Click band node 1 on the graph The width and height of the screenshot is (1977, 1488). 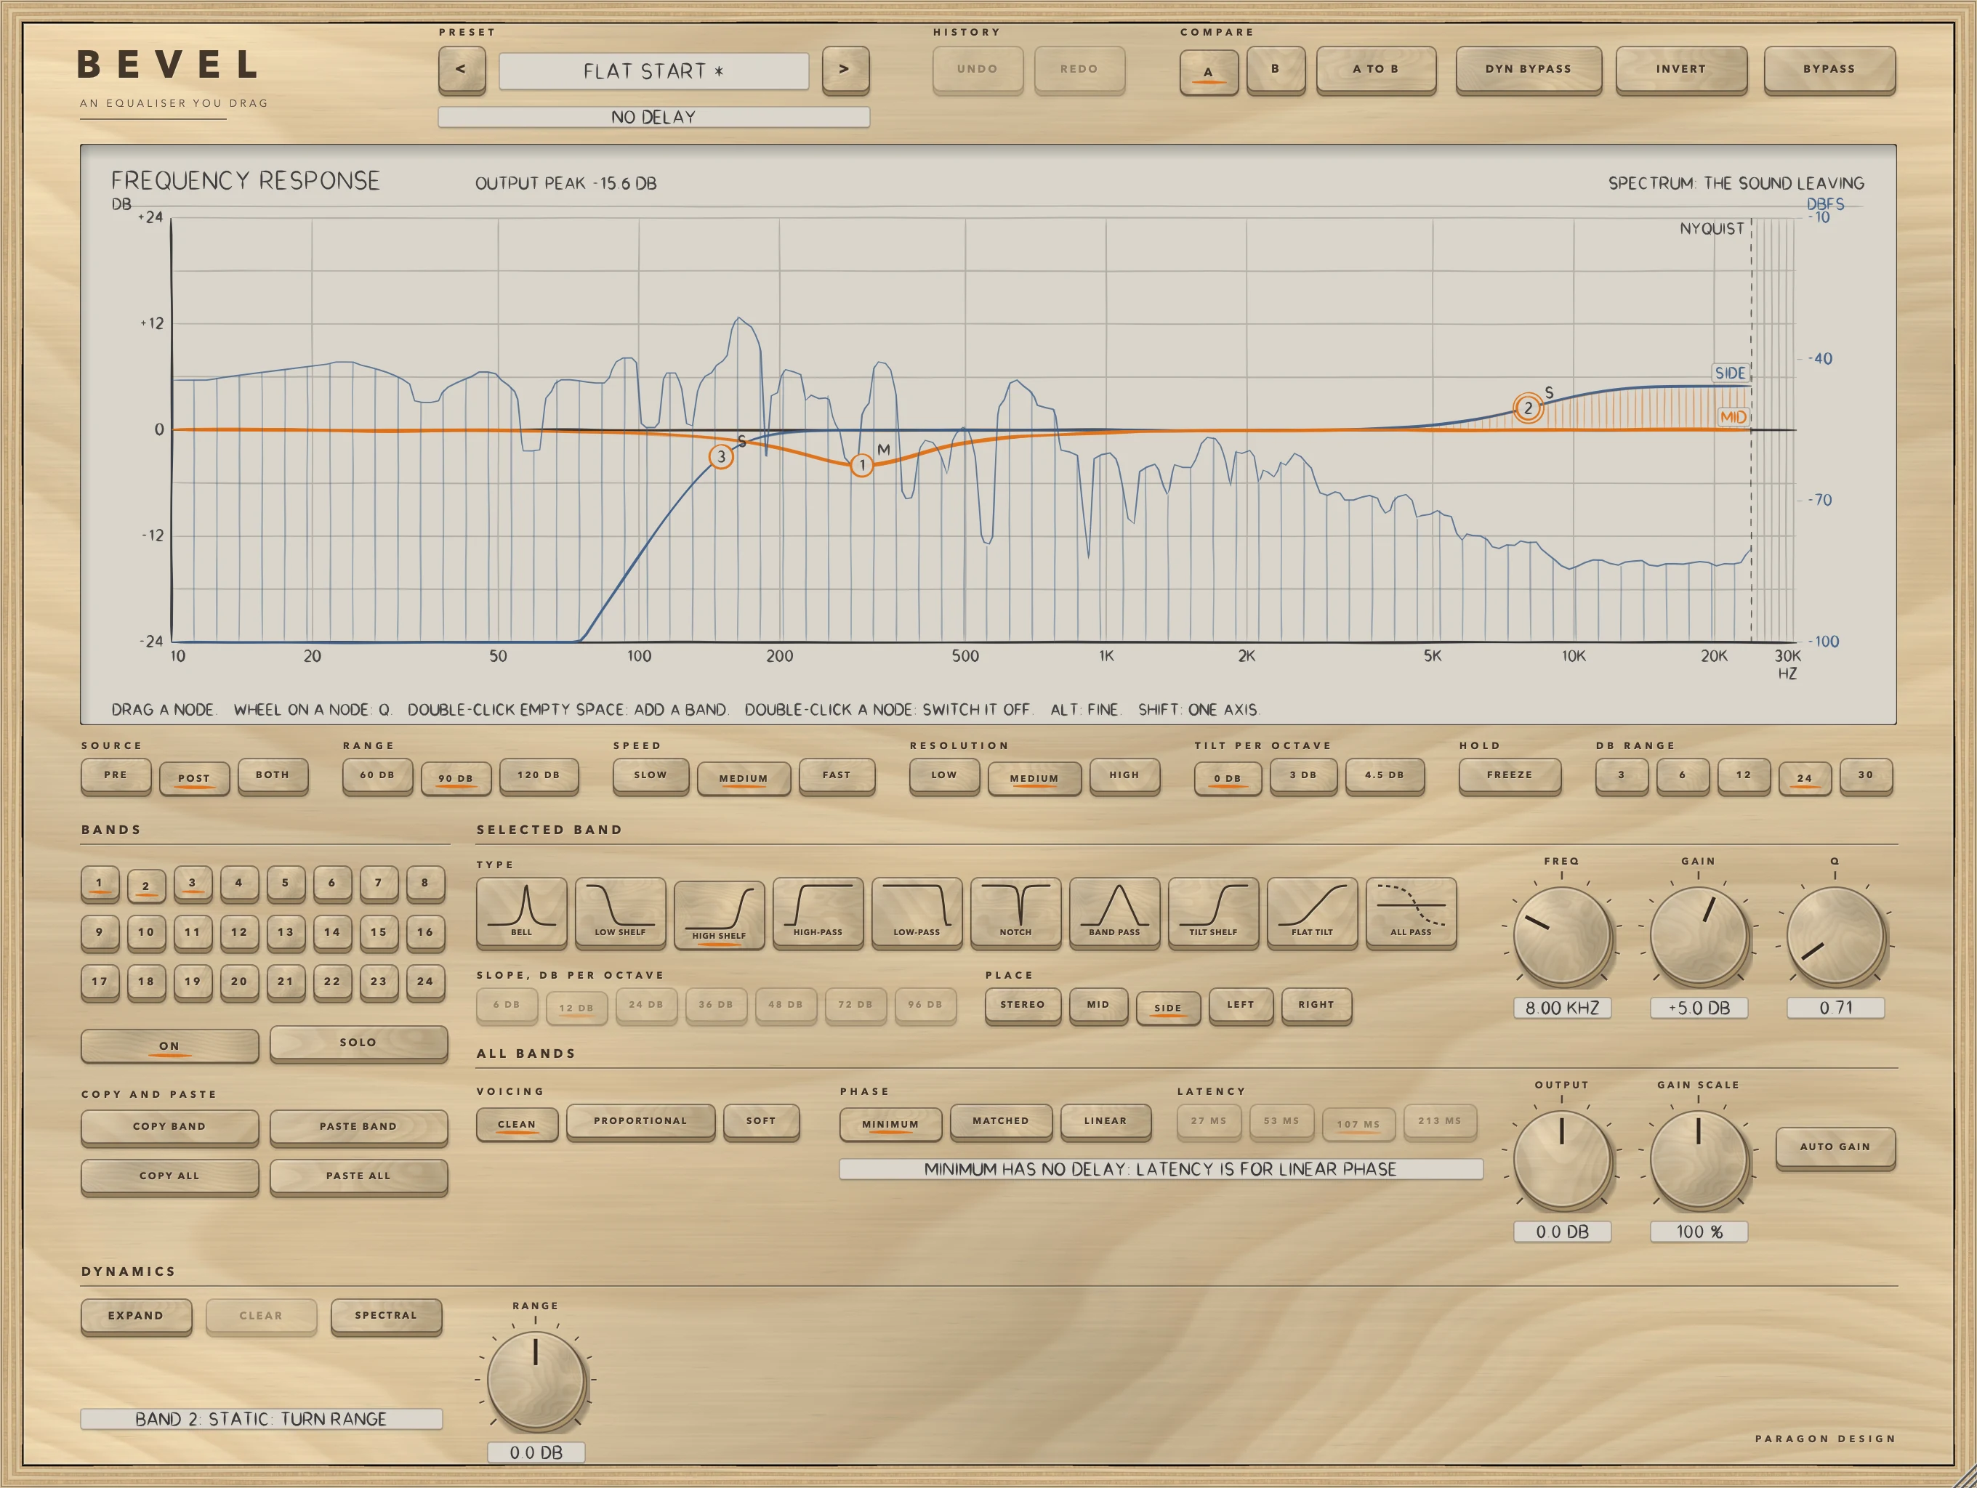click(x=861, y=464)
